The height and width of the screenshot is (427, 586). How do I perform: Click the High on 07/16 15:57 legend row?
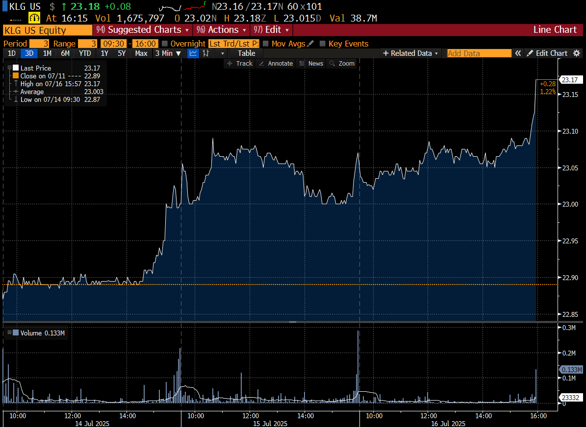[x=57, y=84]
